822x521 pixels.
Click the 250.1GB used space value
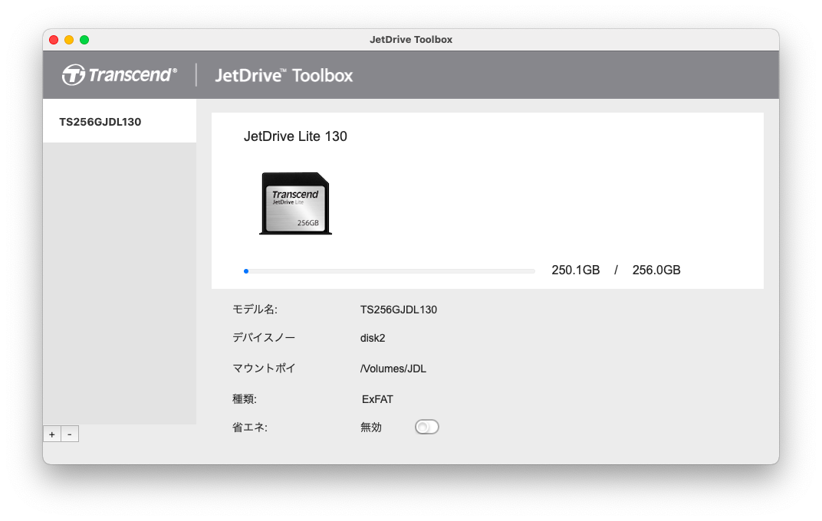coord(576,270)
